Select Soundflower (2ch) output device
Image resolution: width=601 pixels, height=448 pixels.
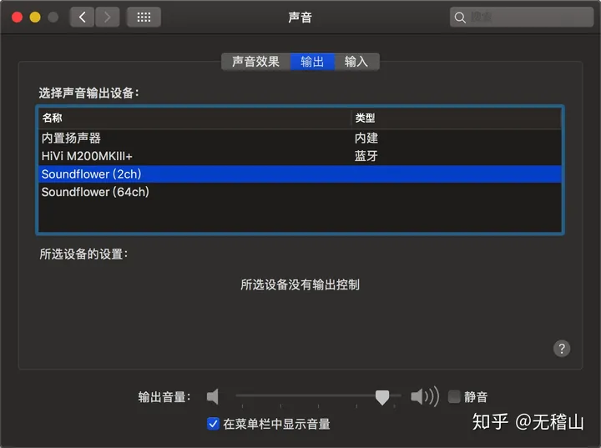click(x=300, y=174)
